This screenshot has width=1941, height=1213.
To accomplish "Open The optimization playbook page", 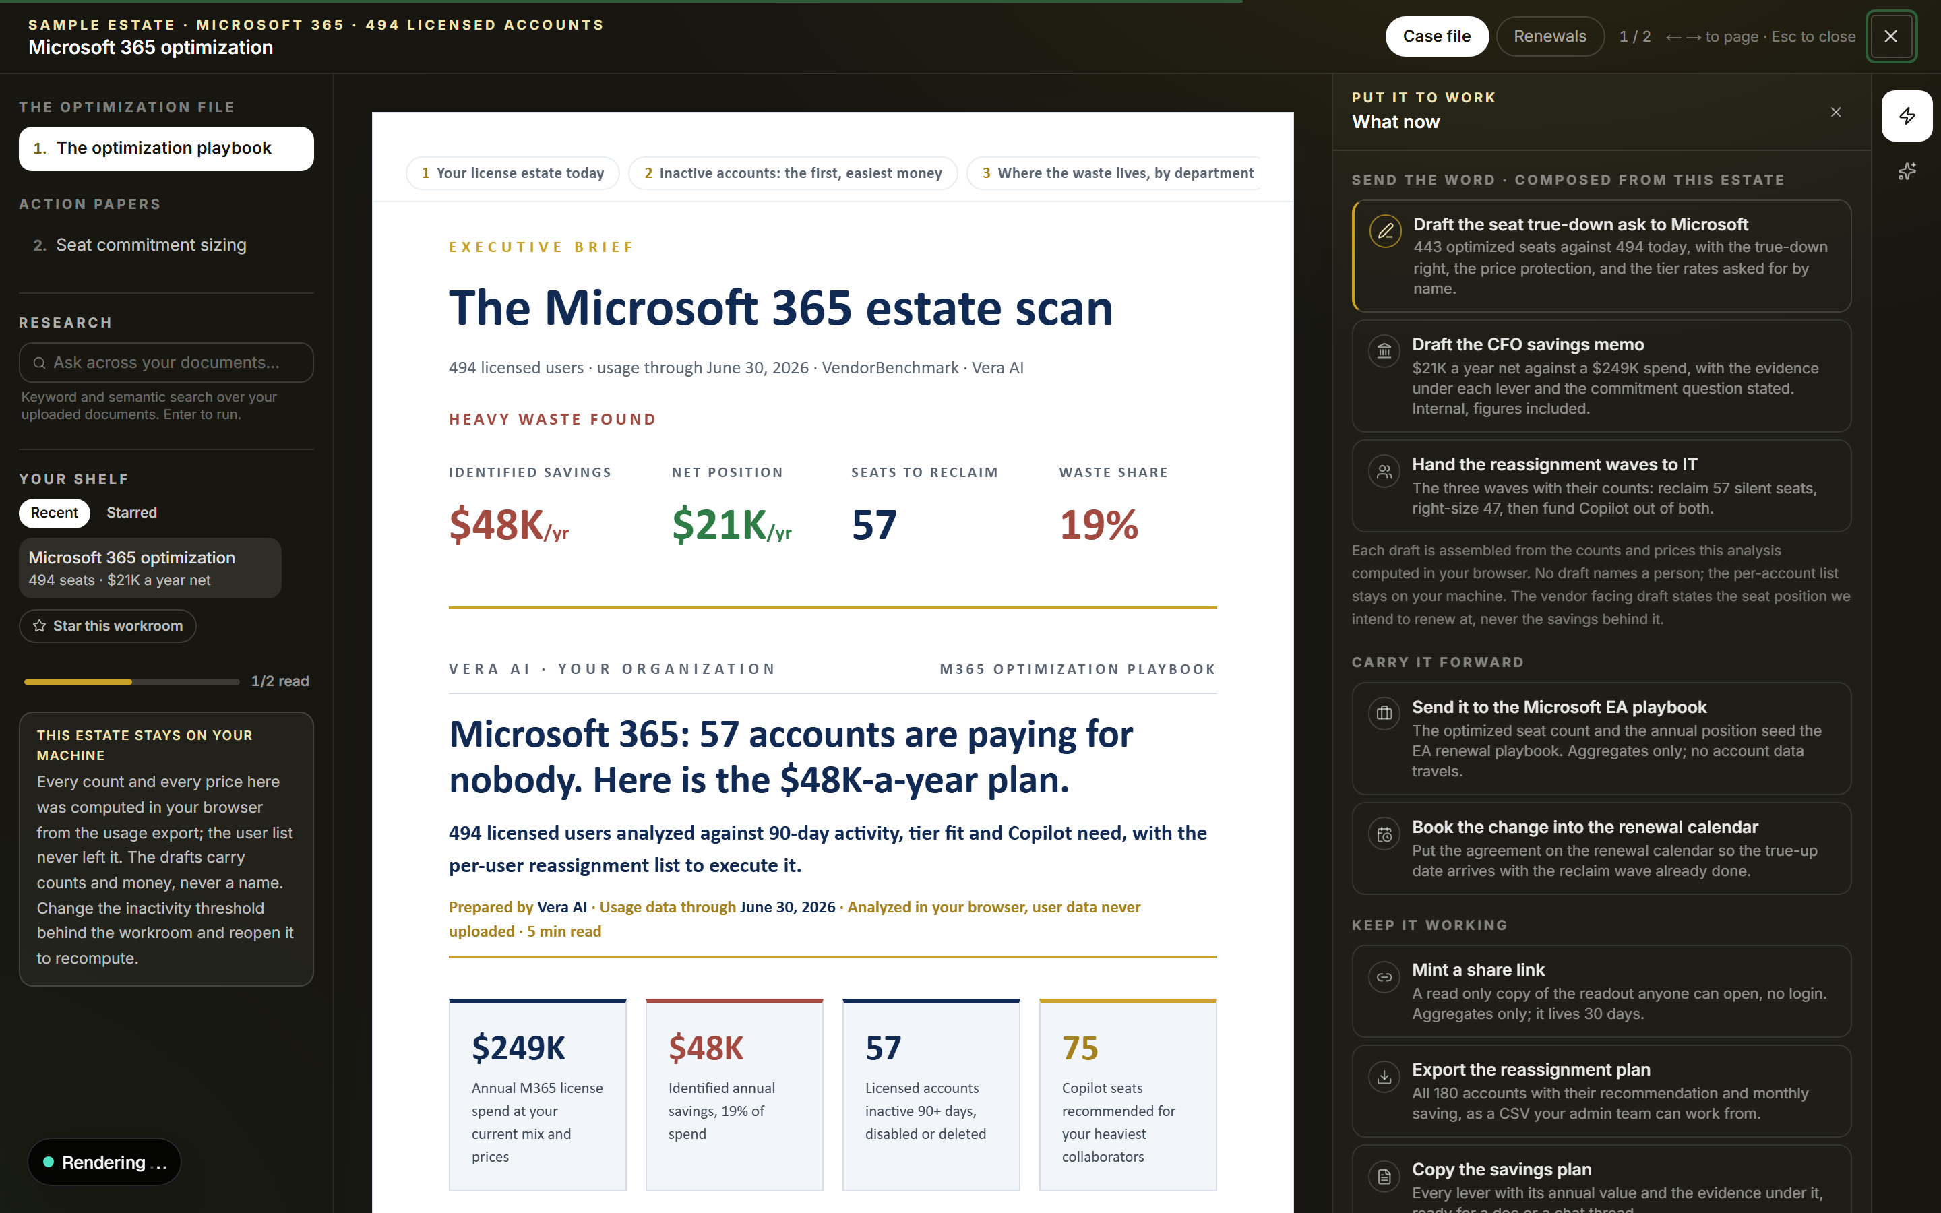I will pyautogui.click(x=166, y=148).
